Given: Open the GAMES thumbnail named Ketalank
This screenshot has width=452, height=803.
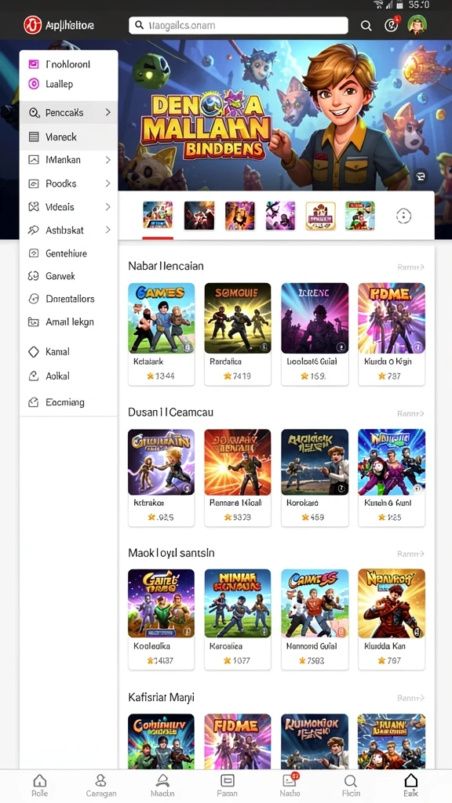Looking at the screenshot, I should 161,318.
